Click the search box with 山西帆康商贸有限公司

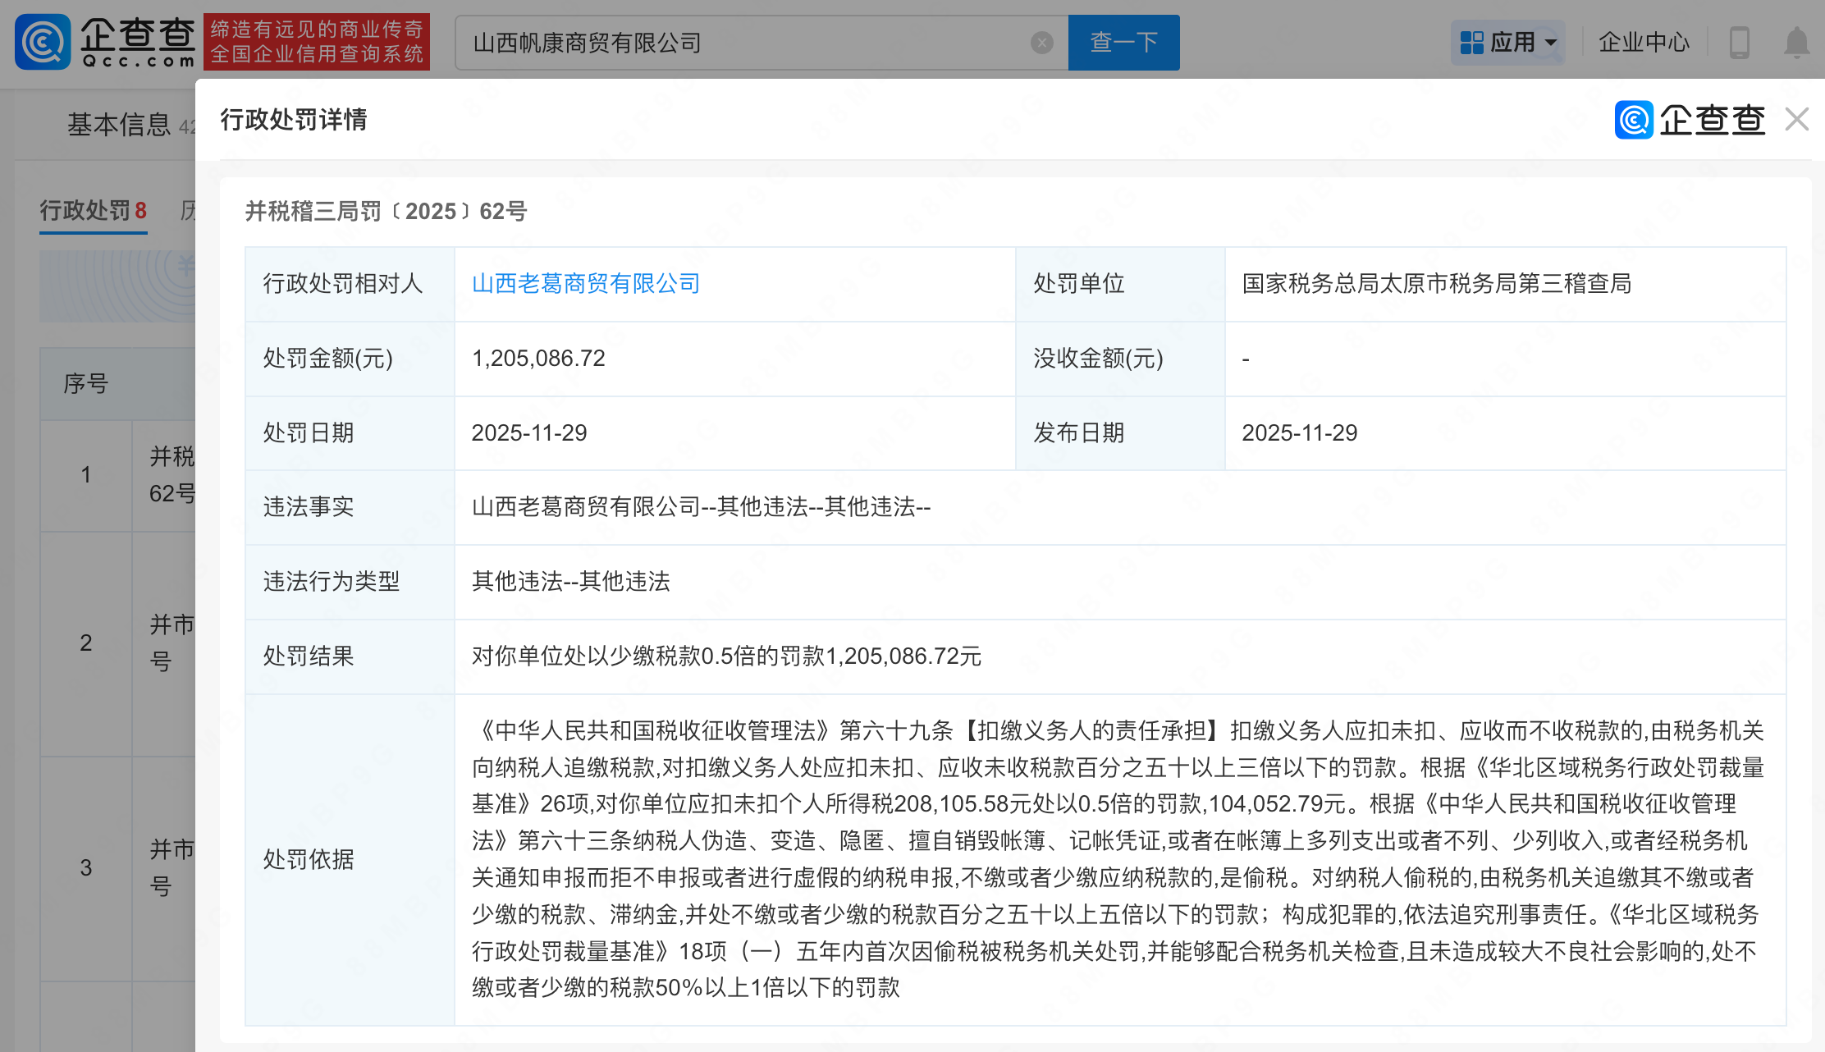coord(739,43)
